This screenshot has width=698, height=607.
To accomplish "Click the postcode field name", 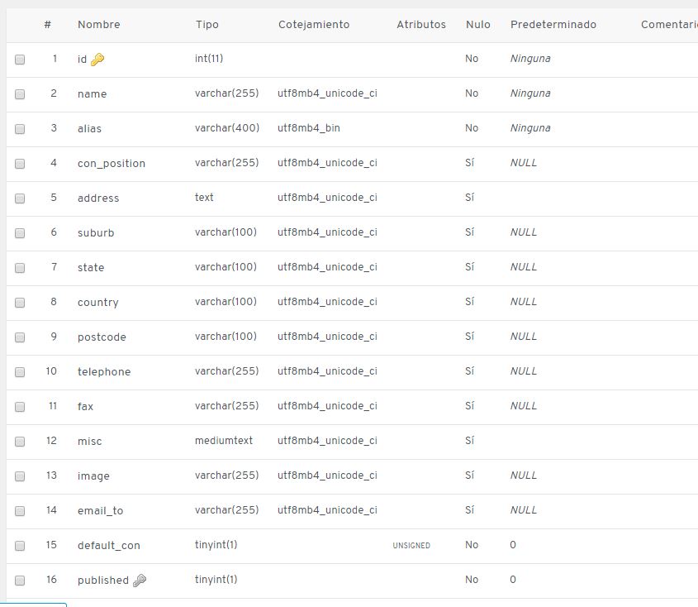I will pos(102,337).
